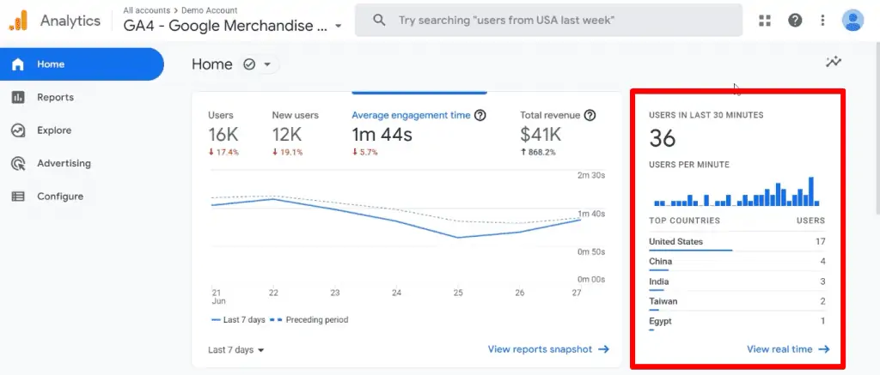Viewport: 880px width, 375px height.
Task: Go to Reports in the sidebar
Action: [55, 97]
